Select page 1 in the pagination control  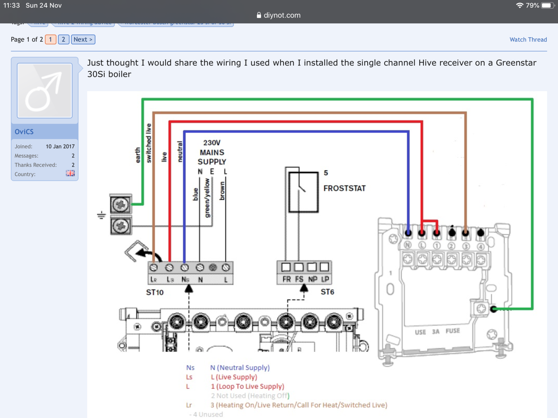tap(50, 39)
